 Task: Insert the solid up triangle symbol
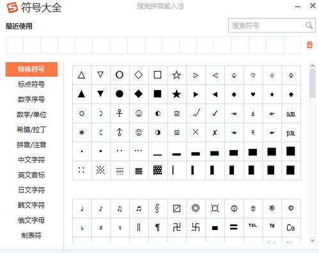pyautogui.click(x=82, y=94)
